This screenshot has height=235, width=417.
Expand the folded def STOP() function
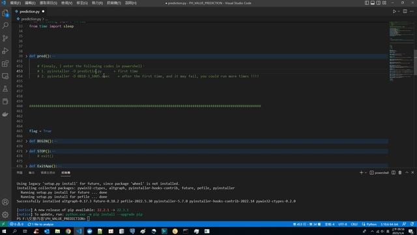pyautogui.click(x=27, y=151)
